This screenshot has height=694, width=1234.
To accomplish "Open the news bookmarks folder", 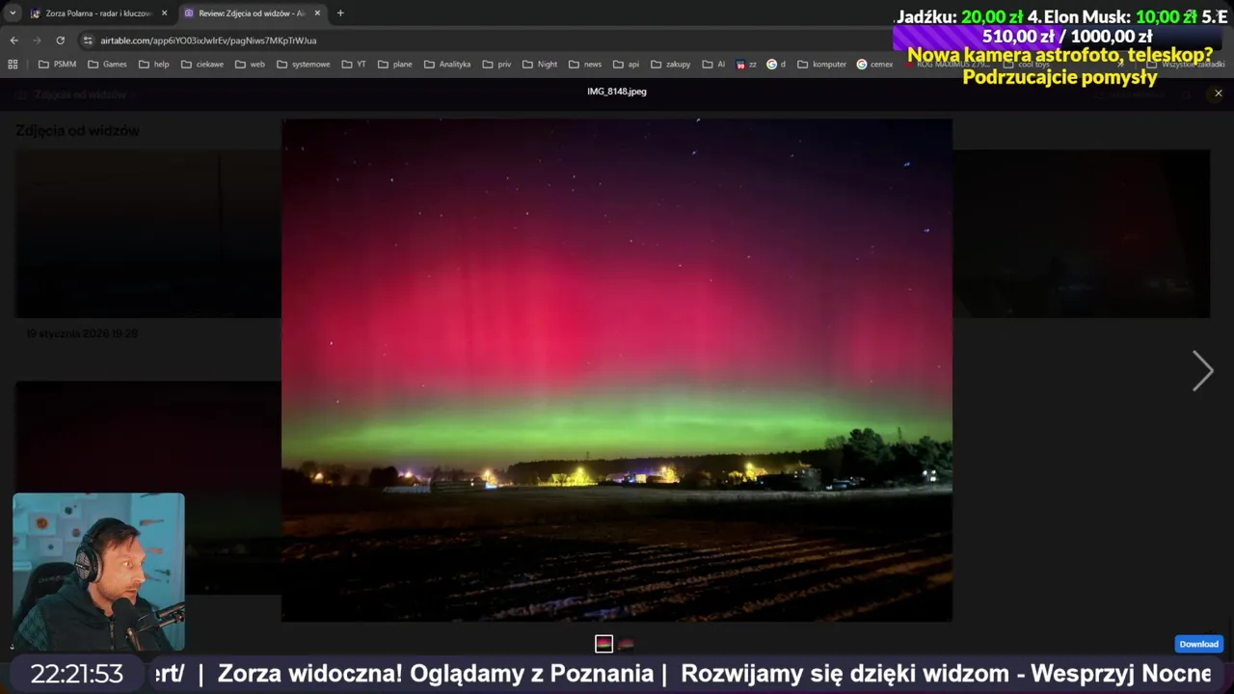I will coord(585,65).
